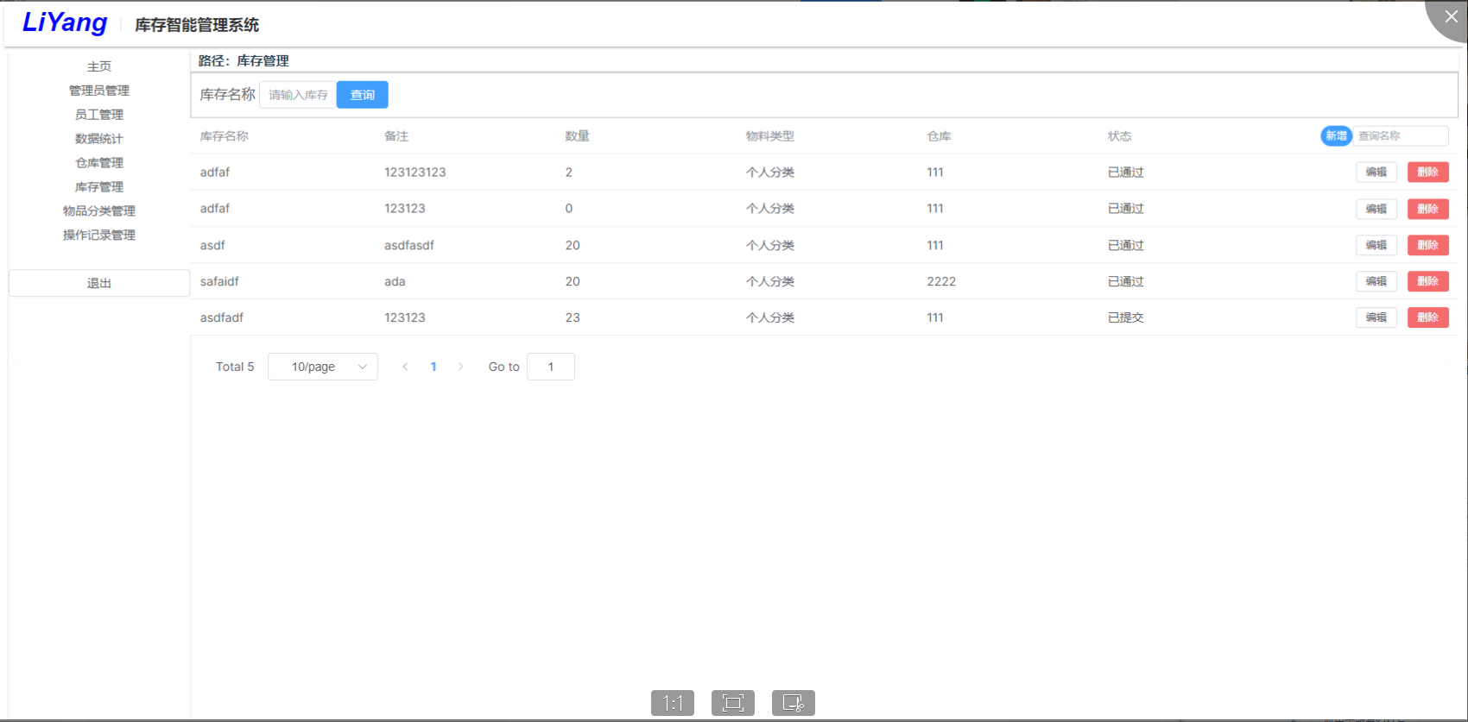The height and width of the screenshot is (722, 1468).
Task: Delete the asdfadf row
Action: click(x=1428, y=317)
